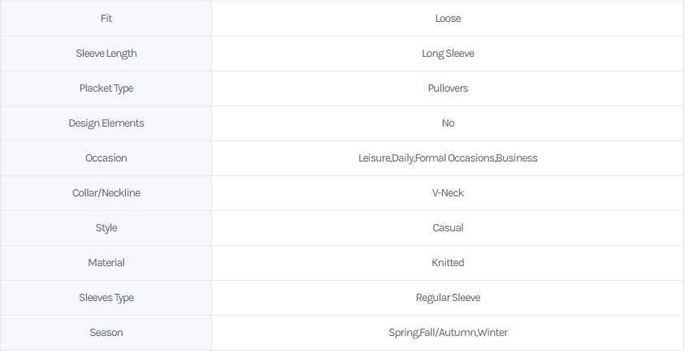Click the Placket Type label
The height and width of the screenshot is (353, 685).
tap(106, 88)
